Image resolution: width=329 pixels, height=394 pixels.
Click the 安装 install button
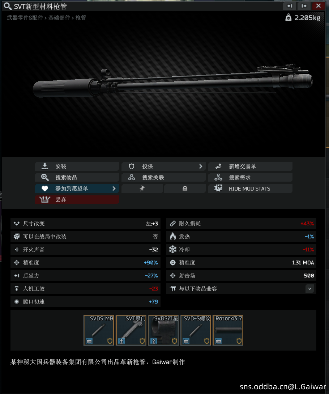click(77, 166)
